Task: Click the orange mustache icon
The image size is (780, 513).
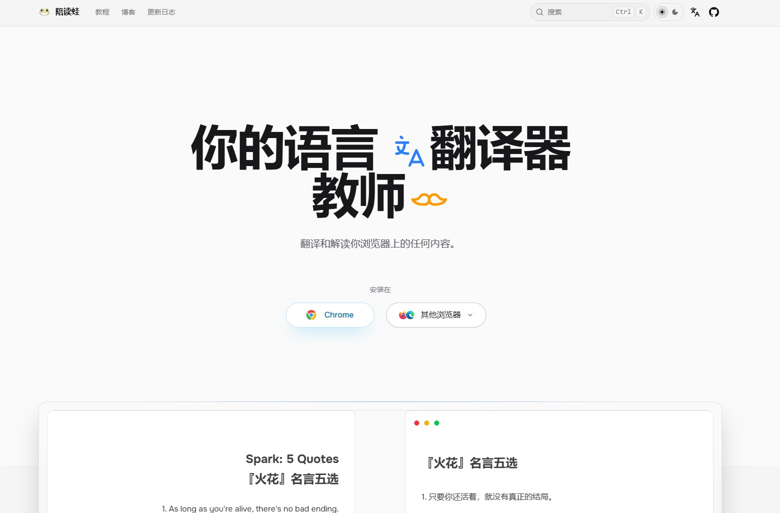Action: (429, 199)
